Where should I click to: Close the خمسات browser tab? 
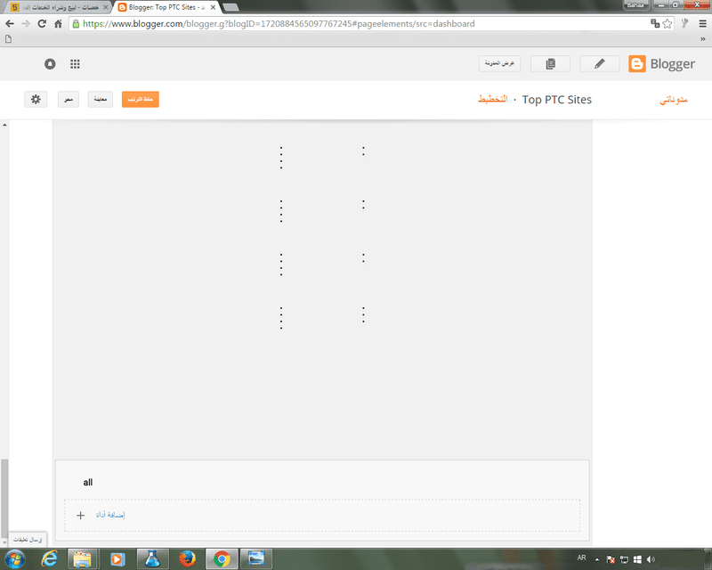click(105, 7)
